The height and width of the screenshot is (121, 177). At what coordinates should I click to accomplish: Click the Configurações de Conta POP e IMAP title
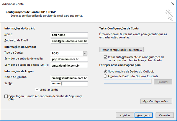tap(31, 12)
